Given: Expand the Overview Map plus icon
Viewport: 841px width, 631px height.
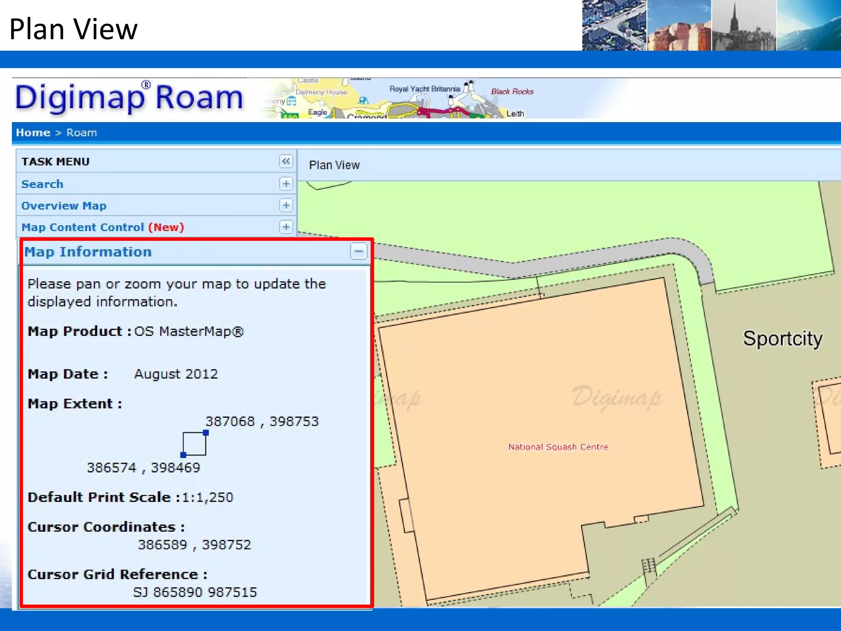Looking at the screenshot, I should click(x=286, y=205).
